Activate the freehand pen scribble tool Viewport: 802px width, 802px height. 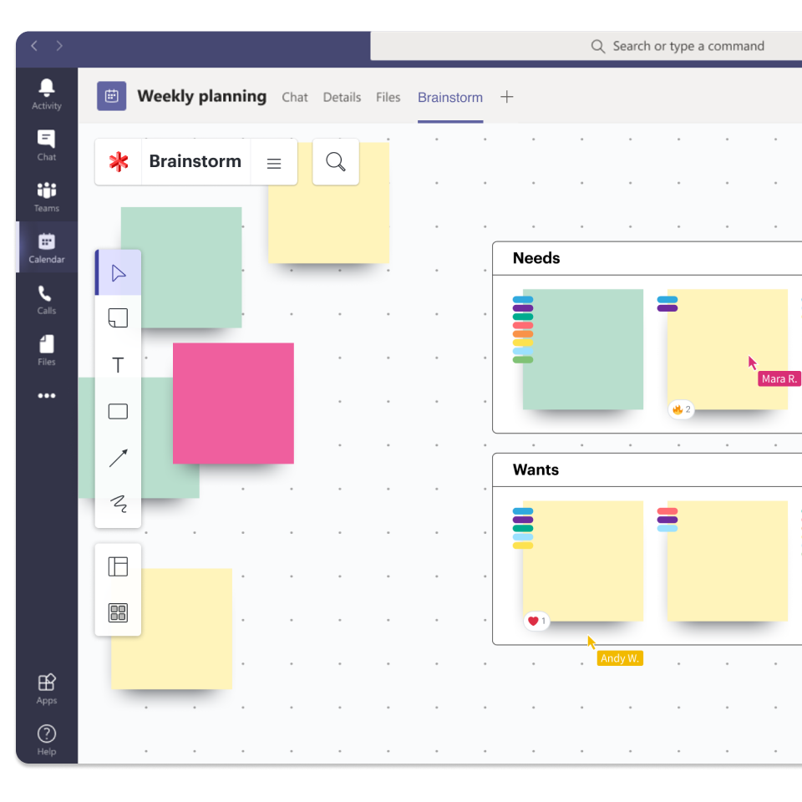point(119,504)
